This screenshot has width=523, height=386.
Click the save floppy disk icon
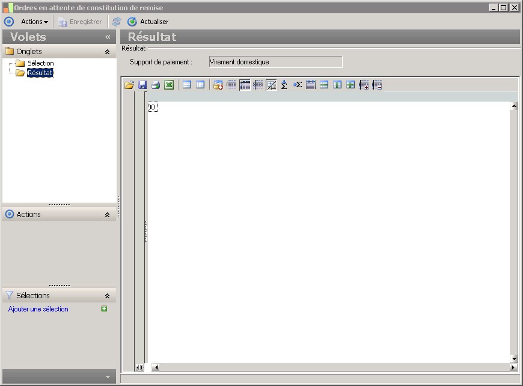pyautogui.click(x=142, y=85)
